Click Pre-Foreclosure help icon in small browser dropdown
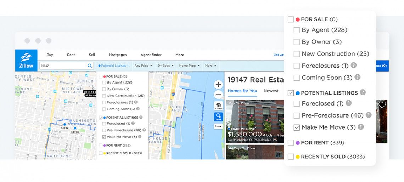404x182 pixels. 144,130
